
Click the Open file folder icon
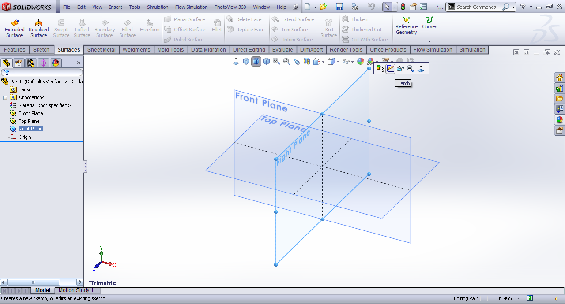coord(324,7)
